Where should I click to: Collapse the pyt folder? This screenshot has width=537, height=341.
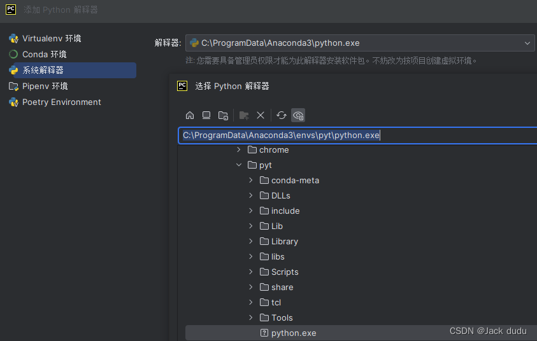coord(239,165)
